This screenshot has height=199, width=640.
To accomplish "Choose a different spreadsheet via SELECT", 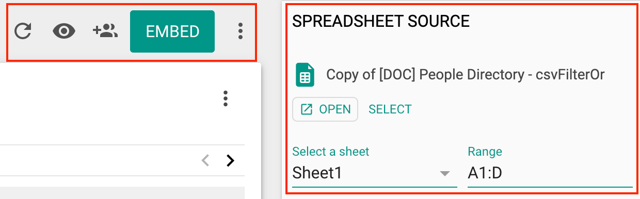I will (390, 109).
